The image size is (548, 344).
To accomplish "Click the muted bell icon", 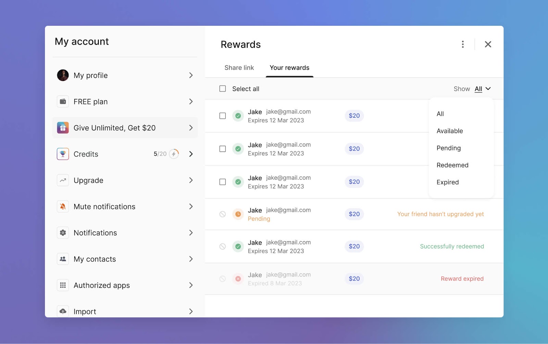I will point(63,206).
